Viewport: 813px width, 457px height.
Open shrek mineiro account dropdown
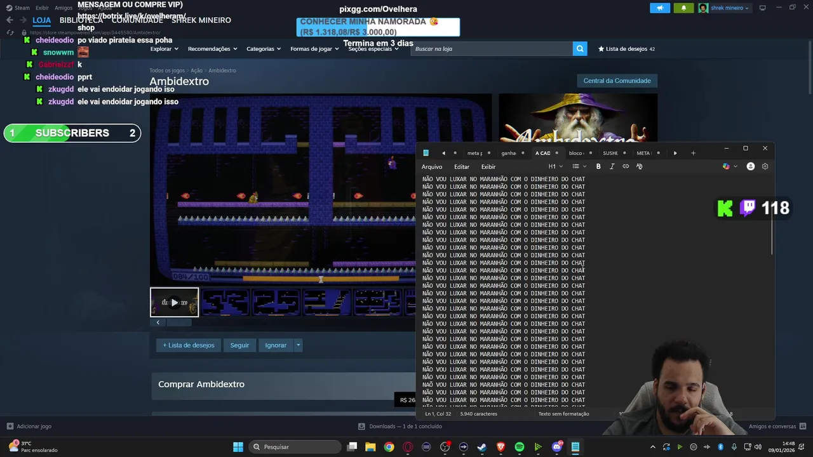pyautogui.click(x=725, y=8)
